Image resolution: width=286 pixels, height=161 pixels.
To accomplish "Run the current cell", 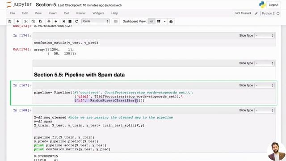I will coord(63,21).
